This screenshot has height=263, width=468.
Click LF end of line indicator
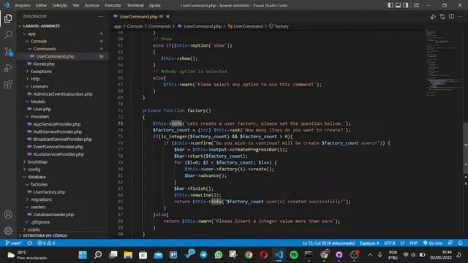click(402, 243)
